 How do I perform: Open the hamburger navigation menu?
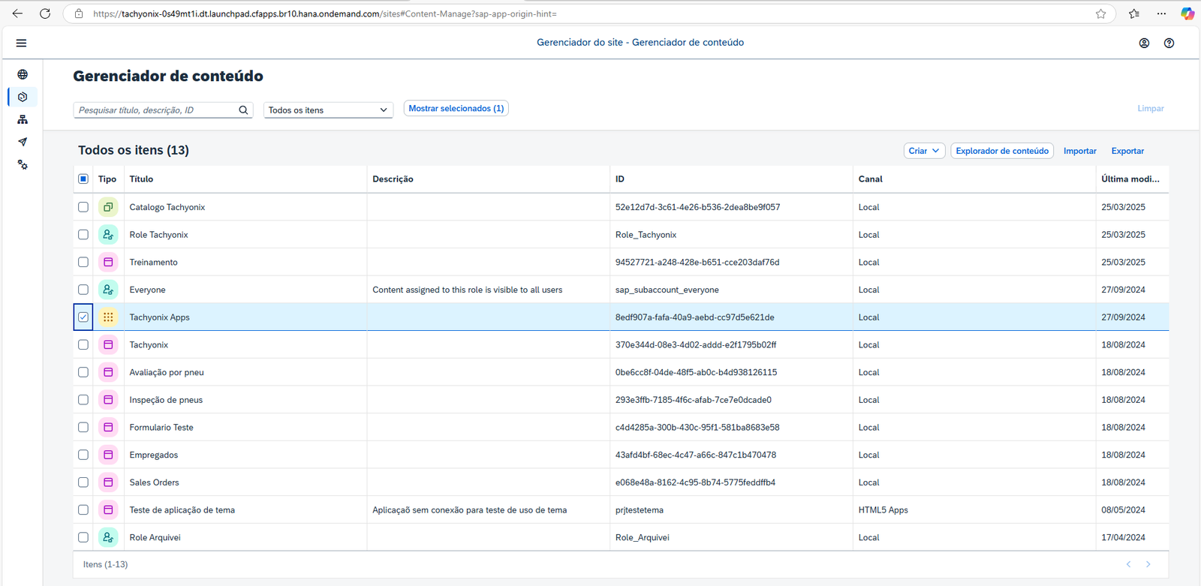[21, 43]
